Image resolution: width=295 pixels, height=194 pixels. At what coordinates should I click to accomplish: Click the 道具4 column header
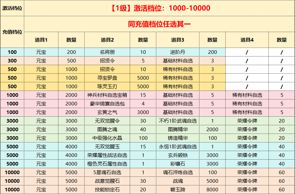coord(247,40)
